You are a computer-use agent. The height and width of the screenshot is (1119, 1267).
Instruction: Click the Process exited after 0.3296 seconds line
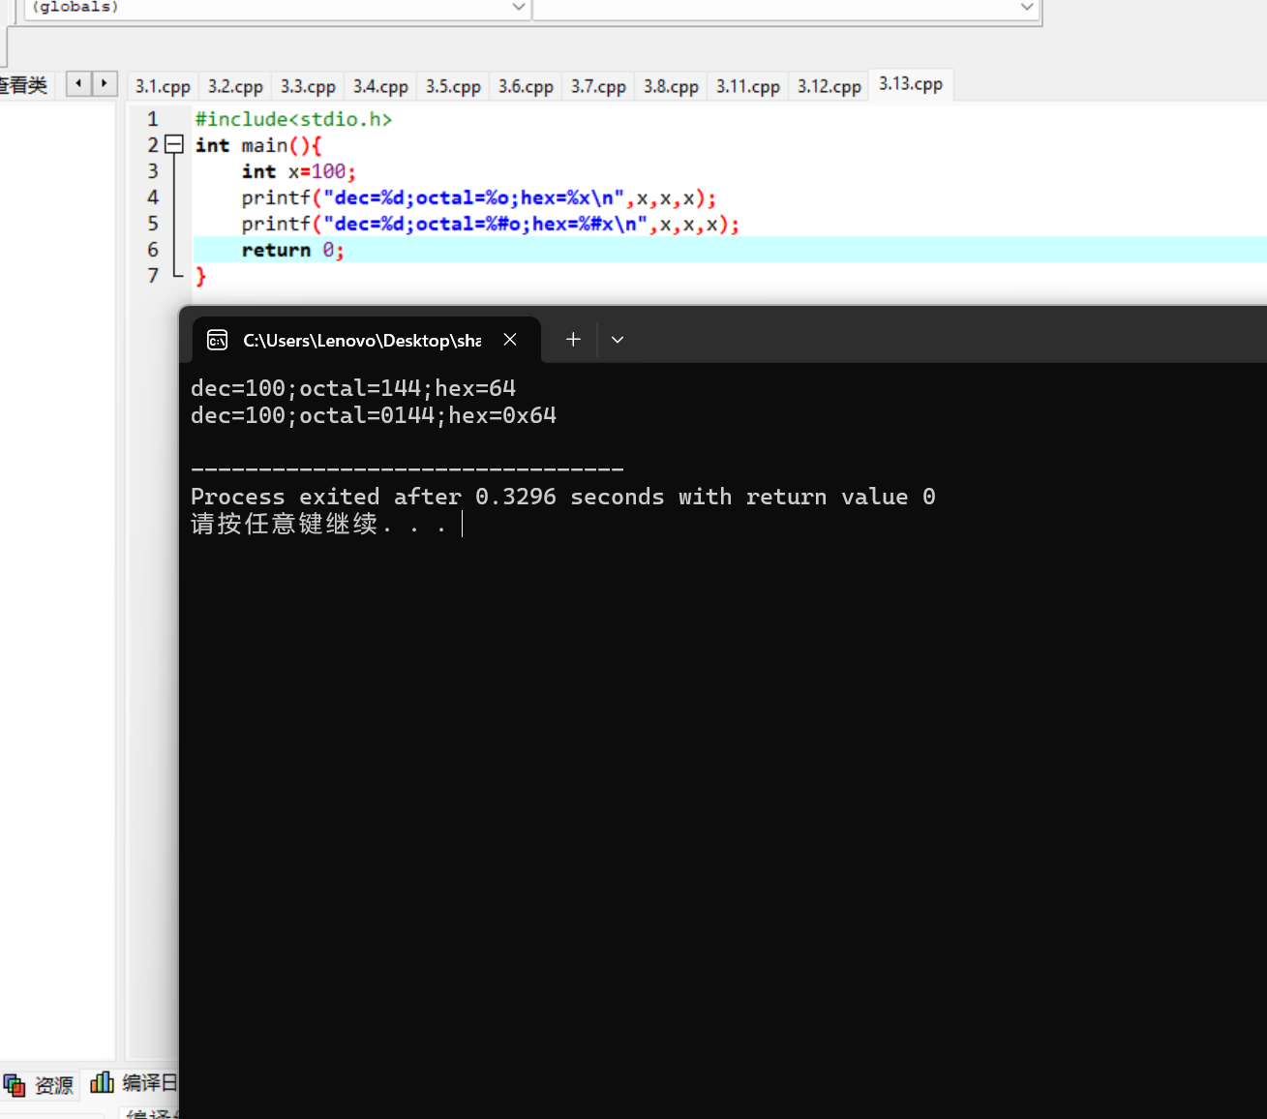(563, 497)
